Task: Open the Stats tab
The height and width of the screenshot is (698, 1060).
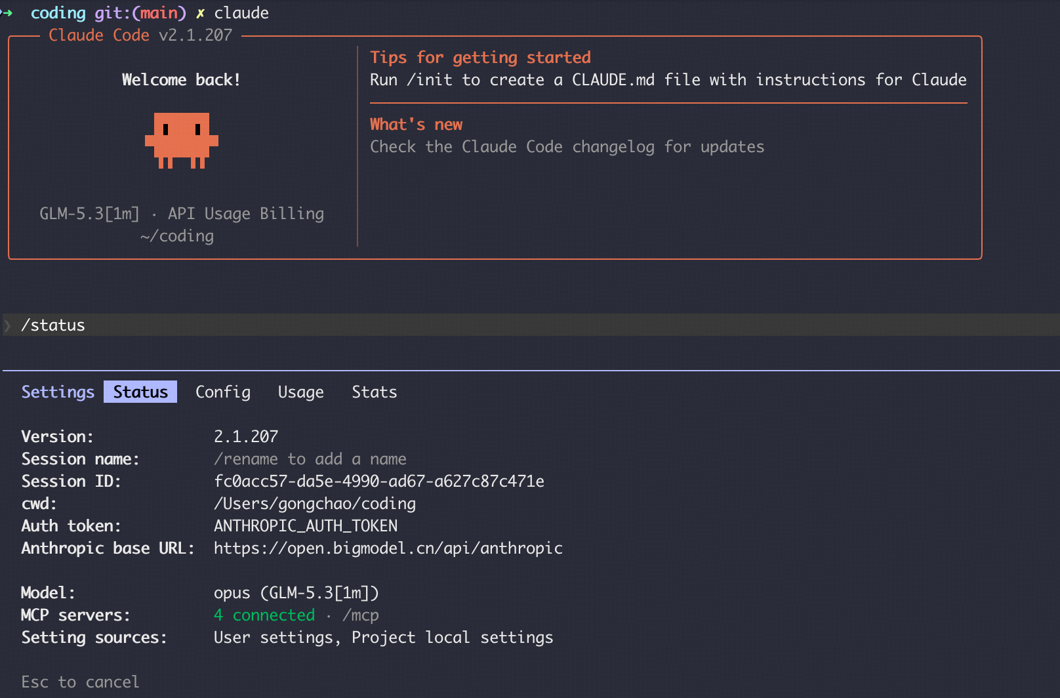Action: 375,392
